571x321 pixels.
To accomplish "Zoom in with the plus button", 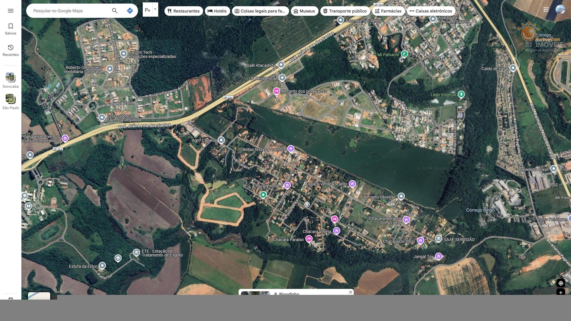I will [561, 292].
